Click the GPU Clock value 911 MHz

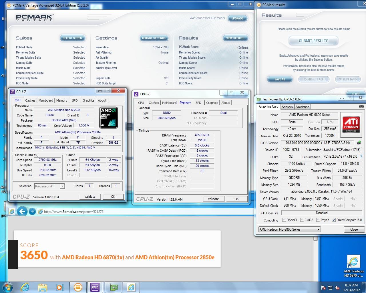290,199
